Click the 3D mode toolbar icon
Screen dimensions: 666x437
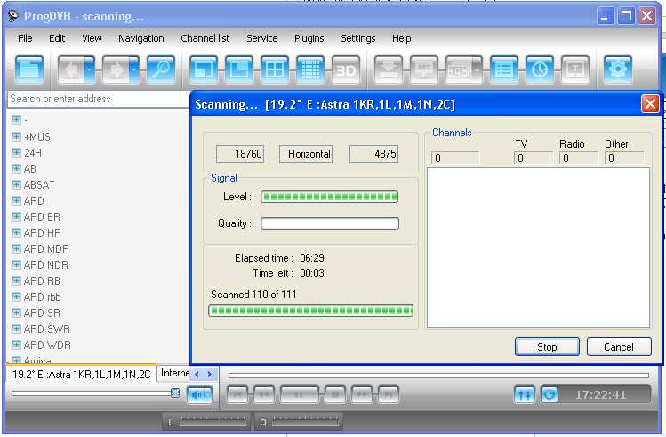click(x=345, y=69)
